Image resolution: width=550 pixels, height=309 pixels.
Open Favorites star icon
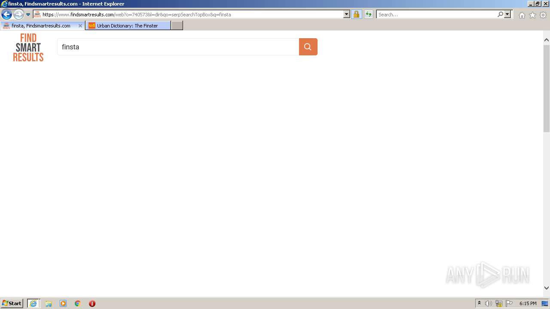pos(532,15)
